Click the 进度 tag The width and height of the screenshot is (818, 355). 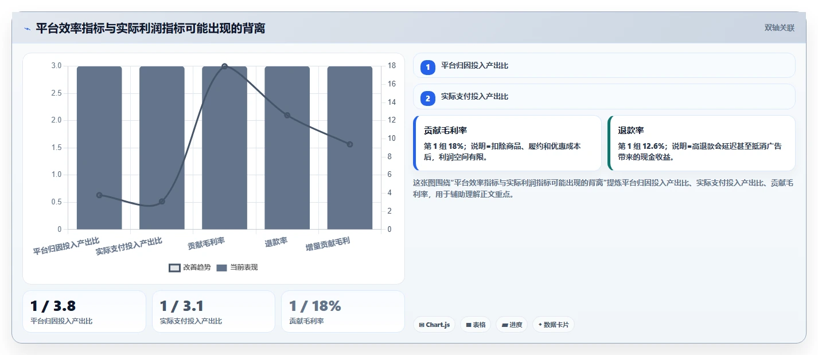[512, 325]
